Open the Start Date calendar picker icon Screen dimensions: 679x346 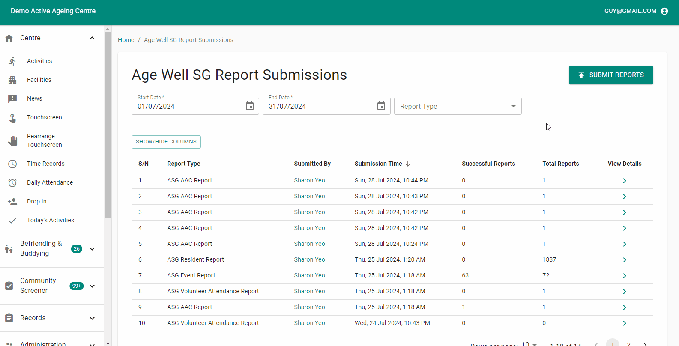250,106
